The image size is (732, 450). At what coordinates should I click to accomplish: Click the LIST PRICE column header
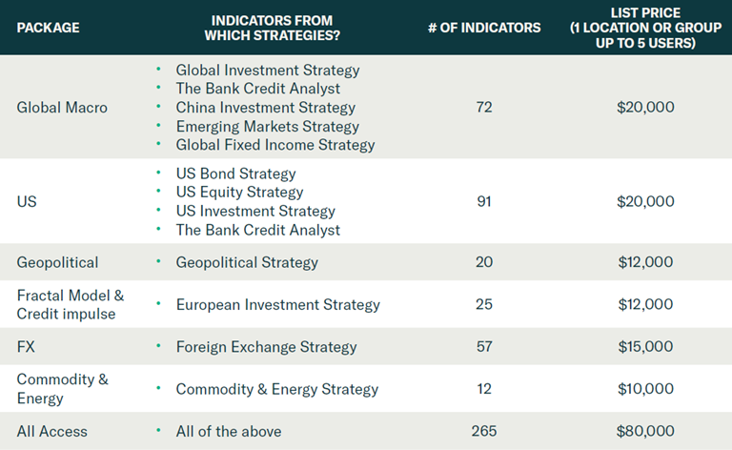point(645,28)
